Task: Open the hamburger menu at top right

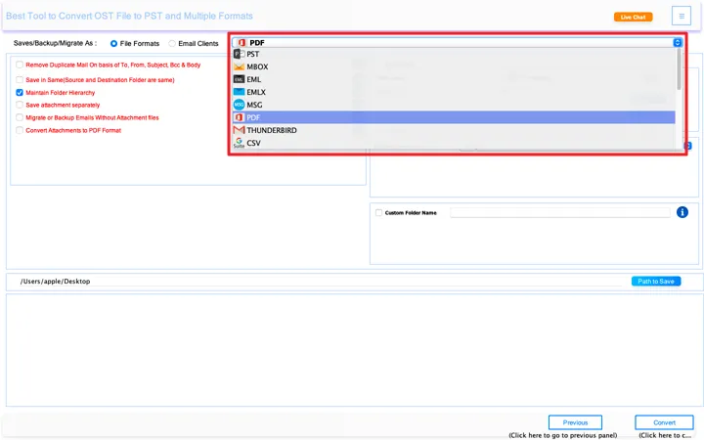Action: point(681,16)
